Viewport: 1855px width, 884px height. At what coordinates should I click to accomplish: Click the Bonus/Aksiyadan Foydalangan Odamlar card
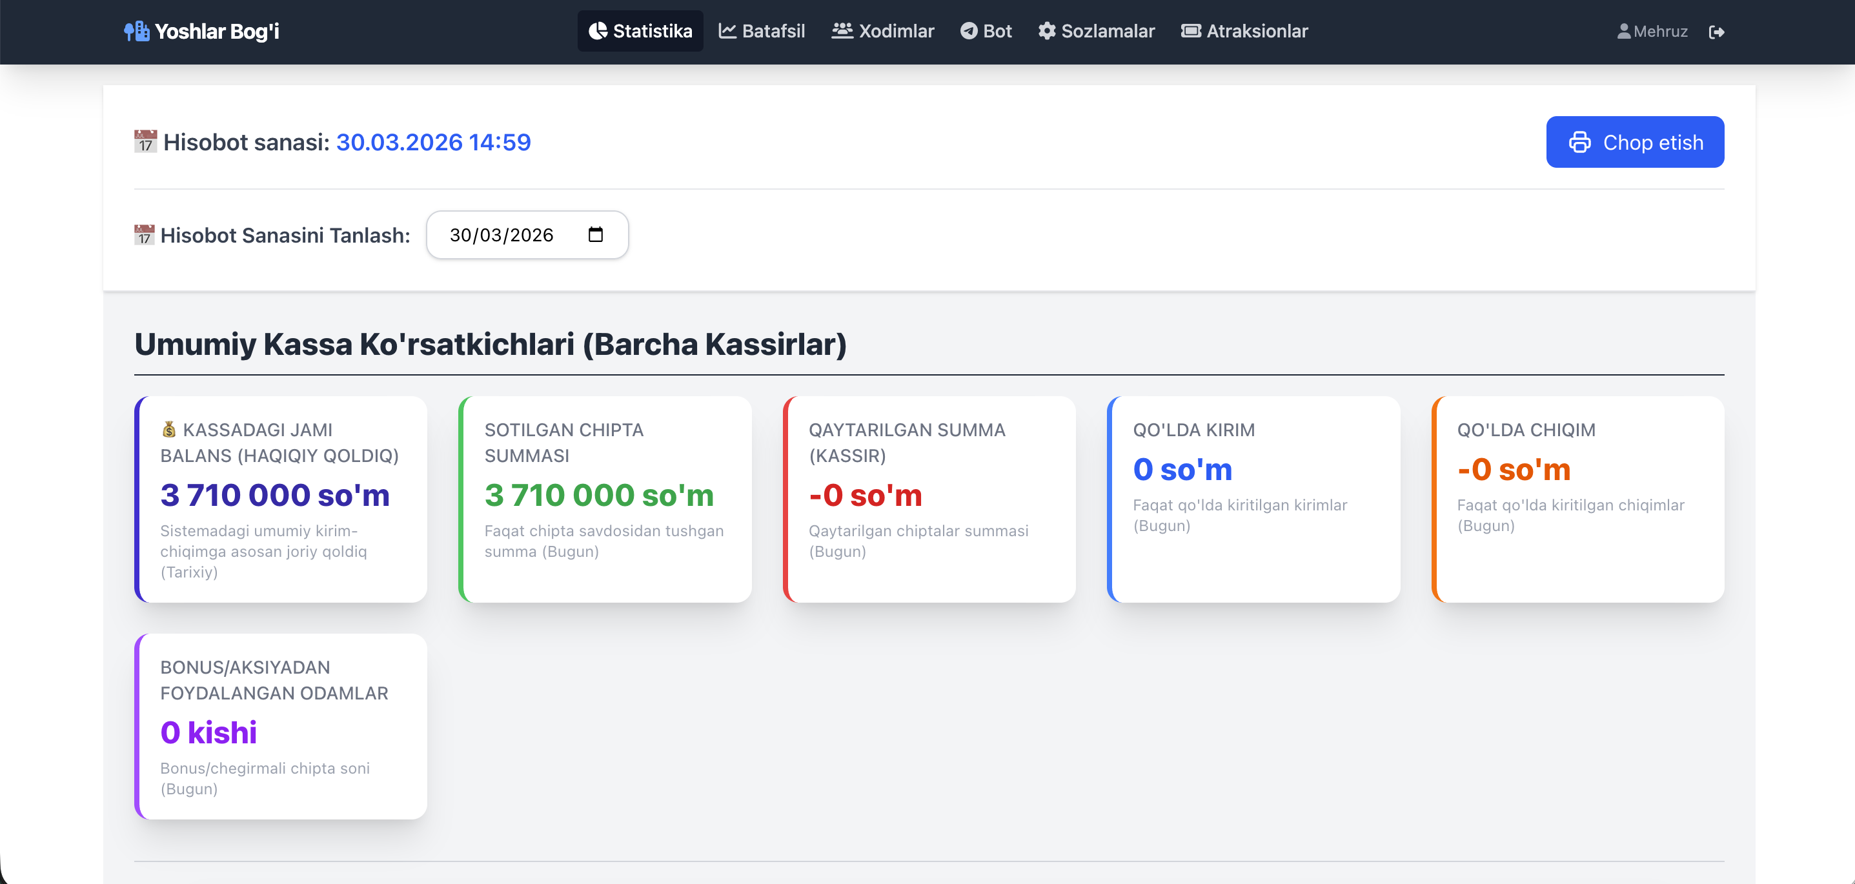pos(281,726)
